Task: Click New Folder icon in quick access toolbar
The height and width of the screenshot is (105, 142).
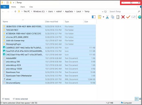Action: pos(11,3)
